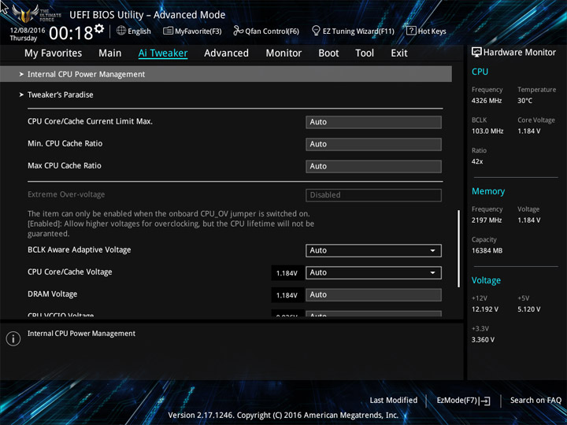The width and height of the screenshot is (567, 425).
Task: Click the Last Modified button
Action: point(394,401)
